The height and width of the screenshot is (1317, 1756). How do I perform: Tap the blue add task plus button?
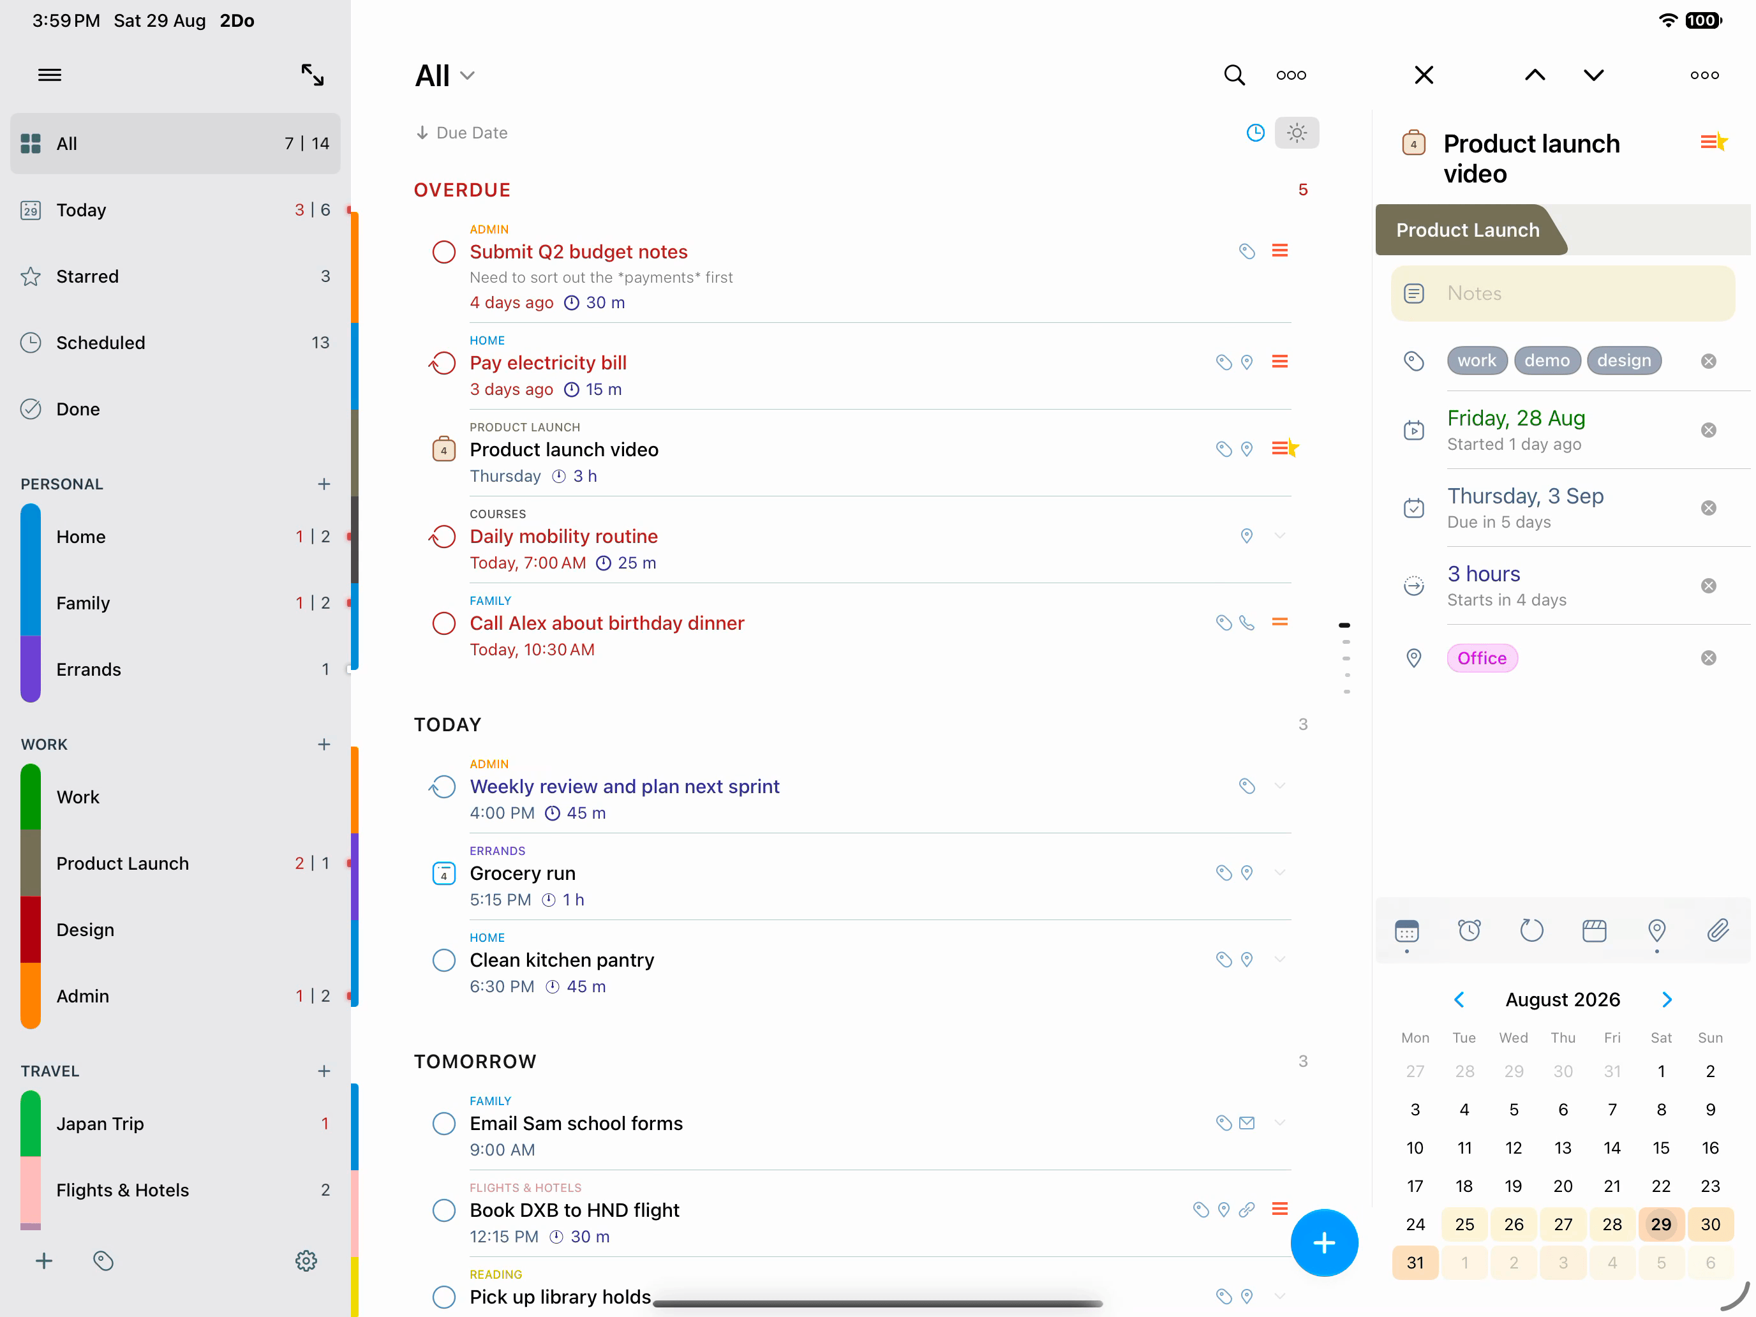pyautogui.click(x=1324, y=1242)
